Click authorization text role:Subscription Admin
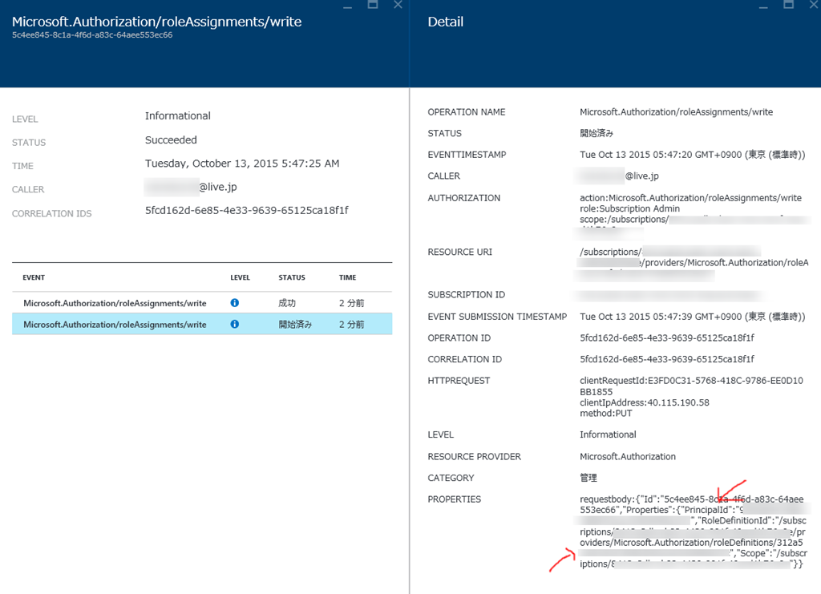This screenshot has width=821, height=594. click(629, 208)
